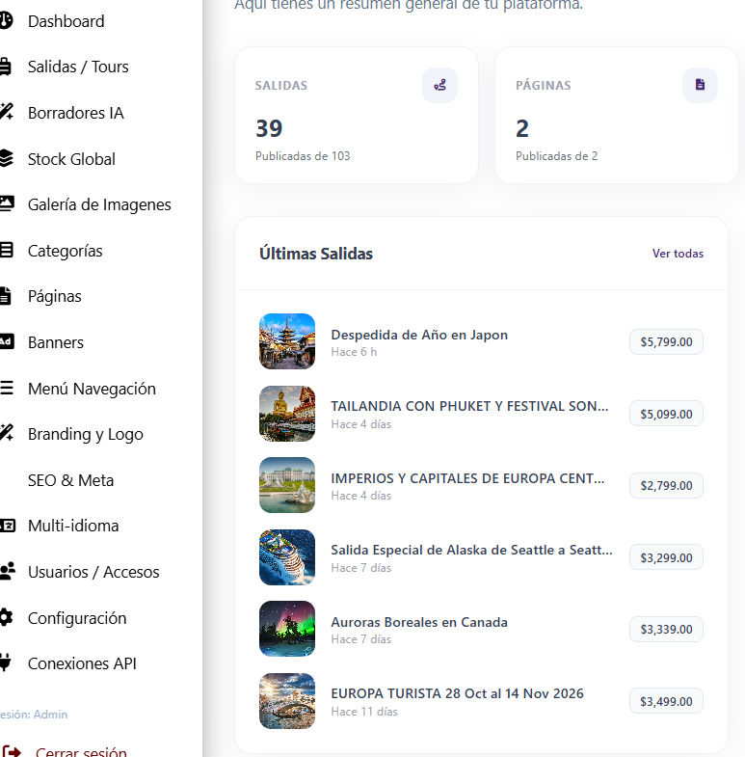This screenshot has height=757, width=745.
Task: Click the $3,299.00 price badge
Action: tap(666, 557)
